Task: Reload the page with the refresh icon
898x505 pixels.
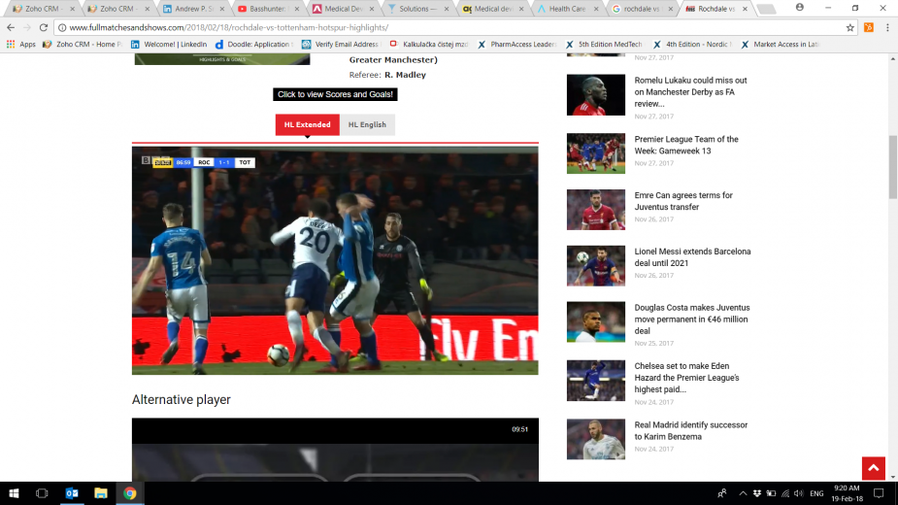Action: (x=44, y=27)
